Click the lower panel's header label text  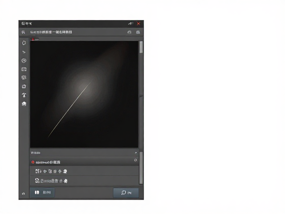[x=36, y=153]
